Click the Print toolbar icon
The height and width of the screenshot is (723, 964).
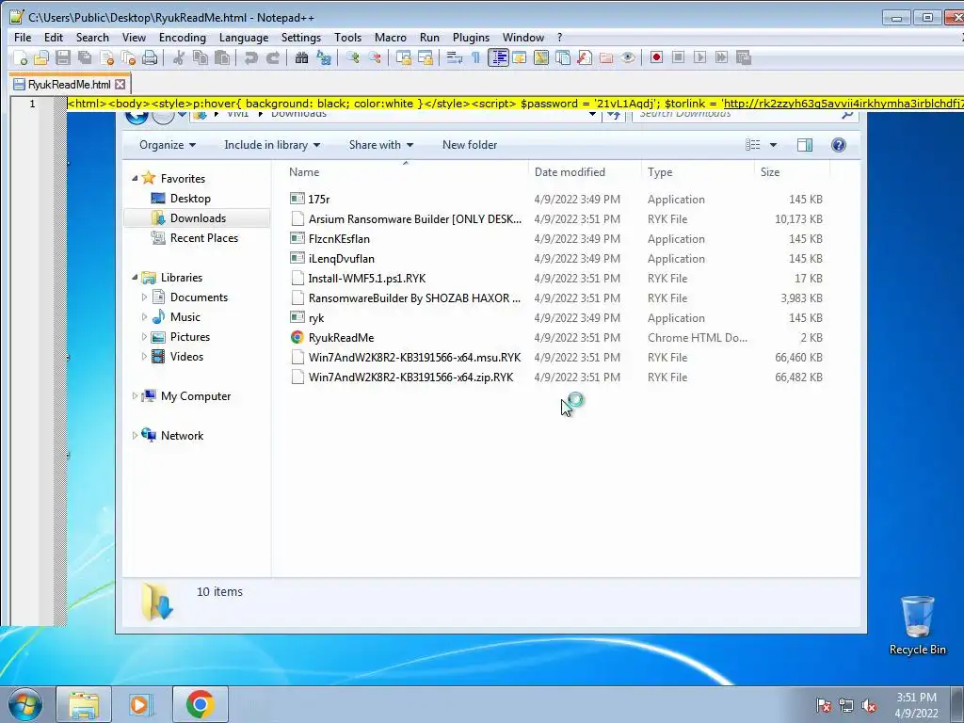(x=150, y=57)
